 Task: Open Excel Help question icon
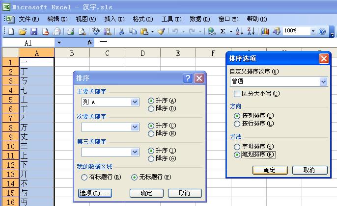322,32
